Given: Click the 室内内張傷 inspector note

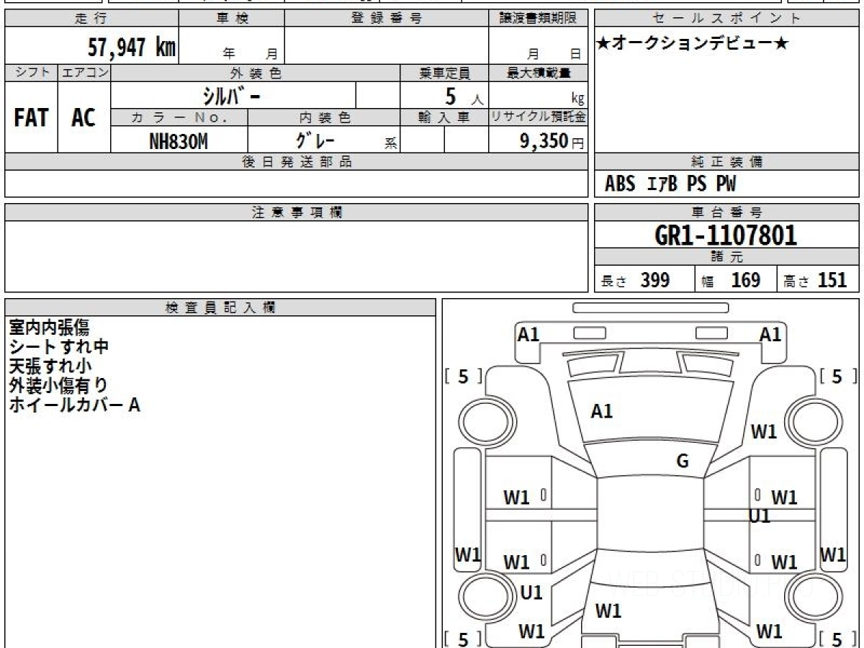Looking at the screenshot, I should click(x=49, y=327).
